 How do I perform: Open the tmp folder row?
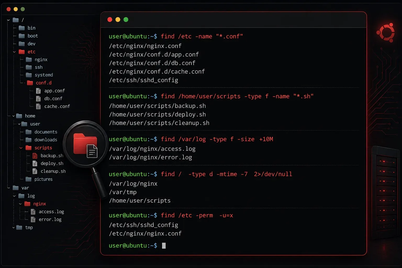[25, 228]
